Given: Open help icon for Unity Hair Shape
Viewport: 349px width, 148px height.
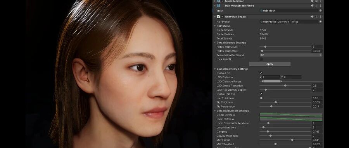Looking at the screenshot, I should pyautogui.click(x=312, y=17).
